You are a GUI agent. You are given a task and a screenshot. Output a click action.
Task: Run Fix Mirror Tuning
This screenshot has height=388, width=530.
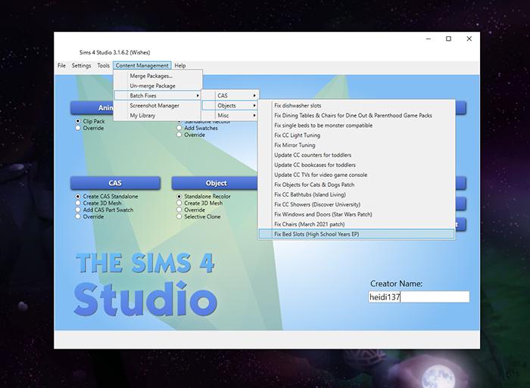click(357, 145)
